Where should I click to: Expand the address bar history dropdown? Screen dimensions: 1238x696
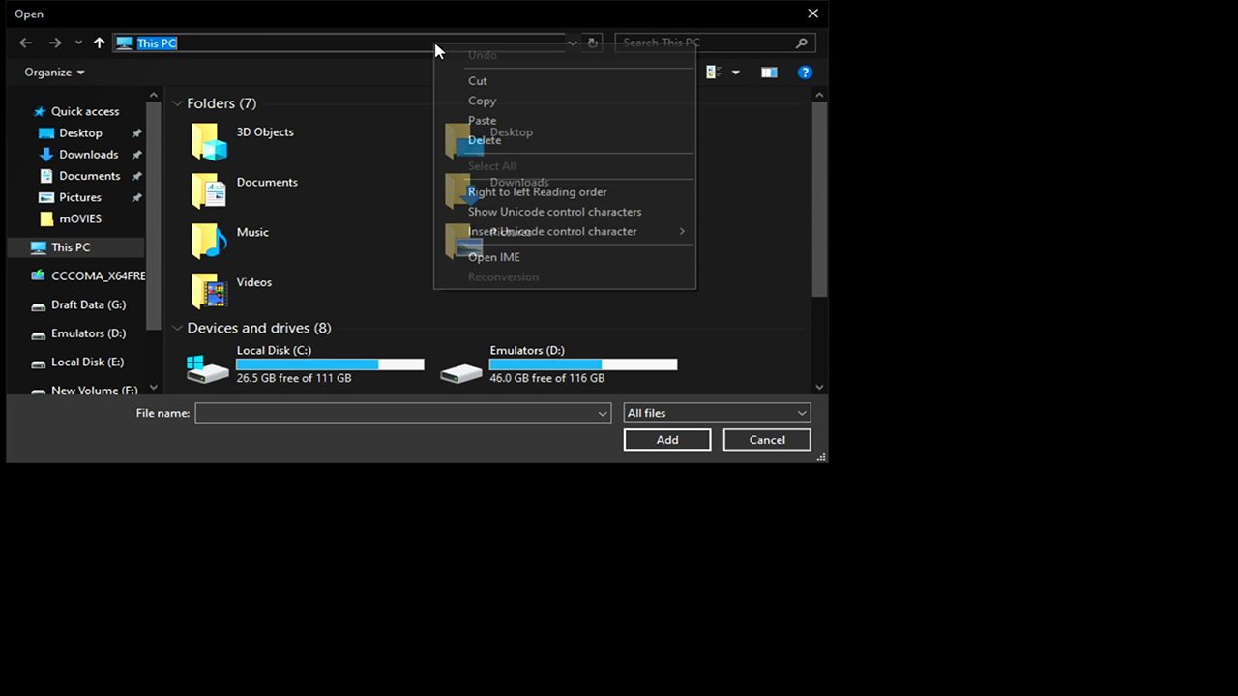pyautogui.click(x=573, y=43)
